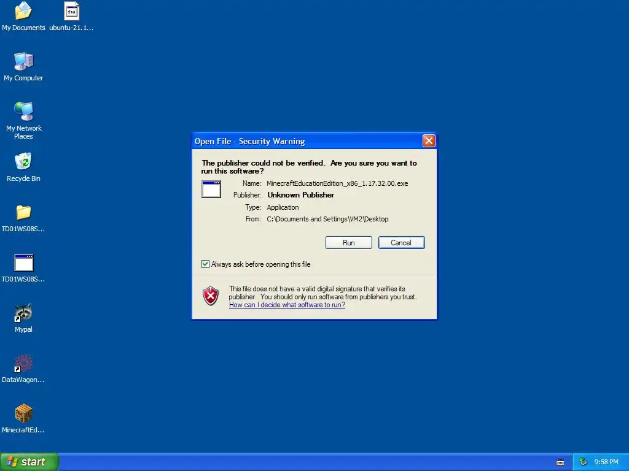
Task: Click the network tray icon by the clock
Action: [583, 462]
